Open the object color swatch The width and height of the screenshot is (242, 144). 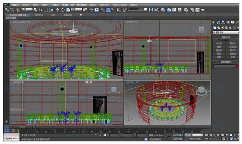pyautogui.click(x=237, y=66)
